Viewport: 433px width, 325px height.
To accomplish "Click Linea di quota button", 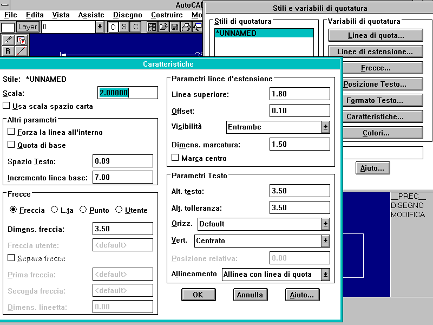I will point(376,35).
